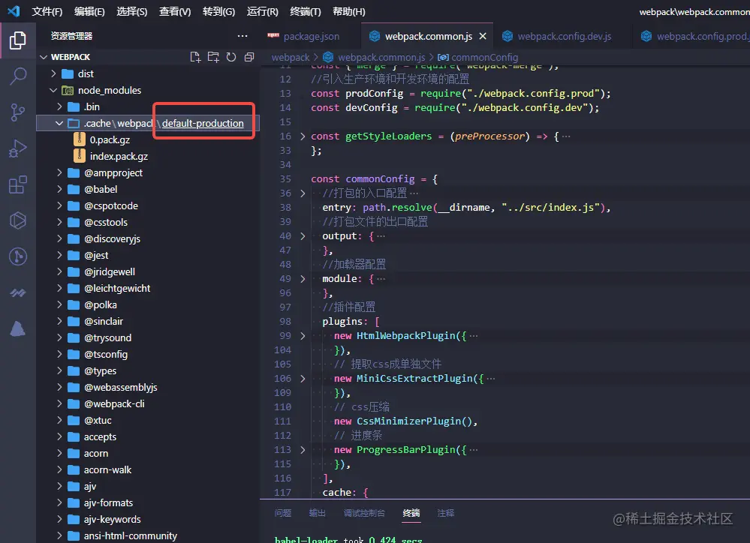Collapse the .cache\webpack folder chevron
Screen dimensions: 750x543
click(x=59, y=123)
